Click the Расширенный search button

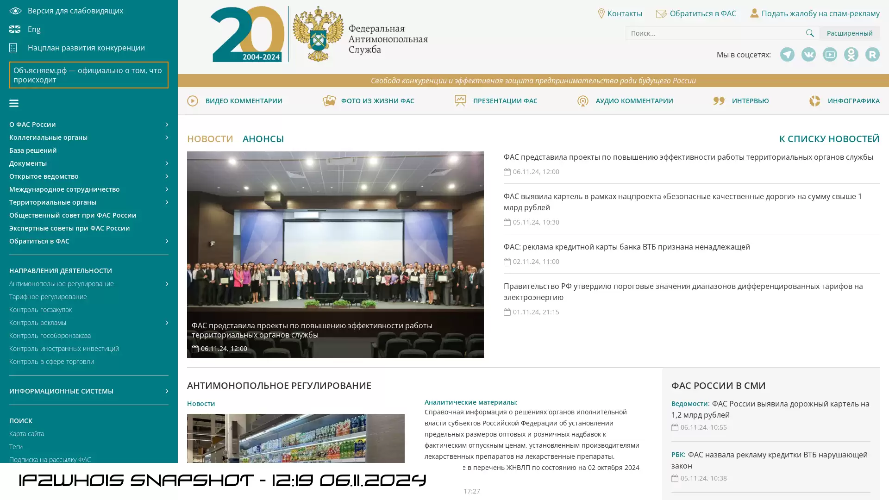850,33
